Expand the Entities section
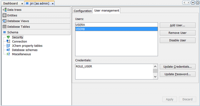The image size is (200, 106). [36, 15]
